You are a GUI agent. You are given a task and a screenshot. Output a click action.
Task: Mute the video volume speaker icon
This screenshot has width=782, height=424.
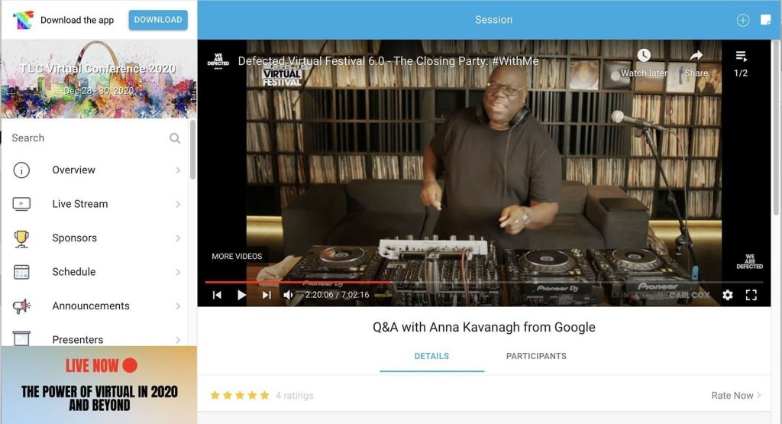tap(288, 295)
